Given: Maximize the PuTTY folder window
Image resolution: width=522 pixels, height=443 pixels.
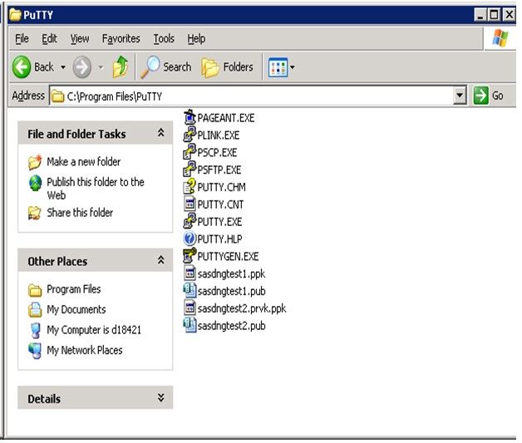Looking at the screenshot, I should point(494,15).
